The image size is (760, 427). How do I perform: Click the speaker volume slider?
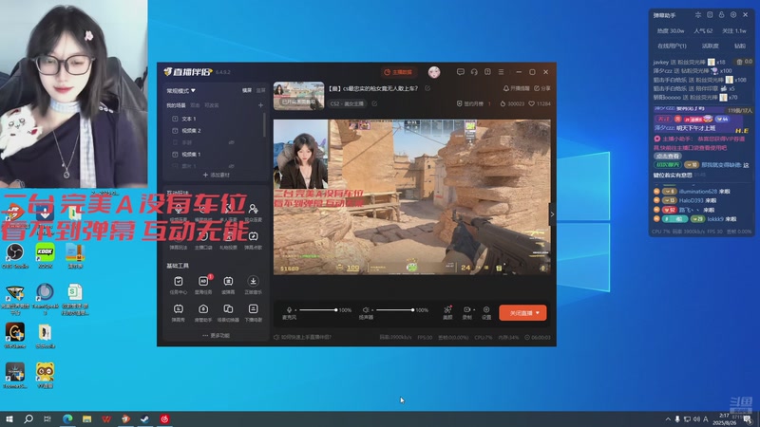(394, 310)
